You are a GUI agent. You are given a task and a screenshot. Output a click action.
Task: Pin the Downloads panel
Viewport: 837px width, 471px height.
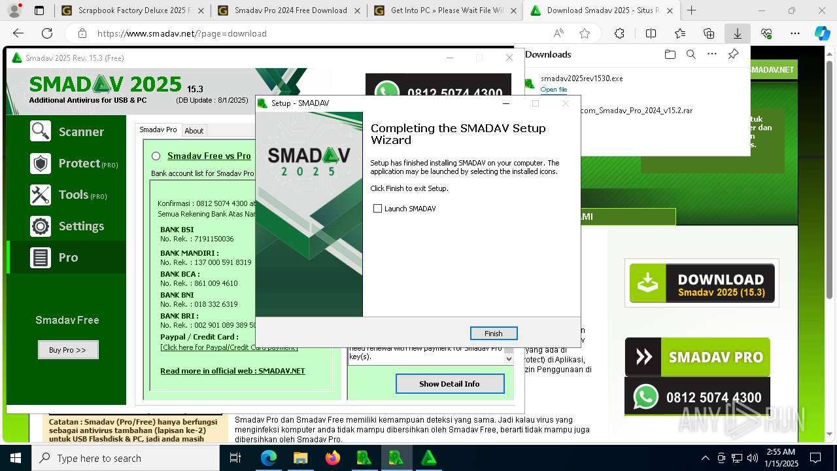pyautogui.click(x=733, y=54)
